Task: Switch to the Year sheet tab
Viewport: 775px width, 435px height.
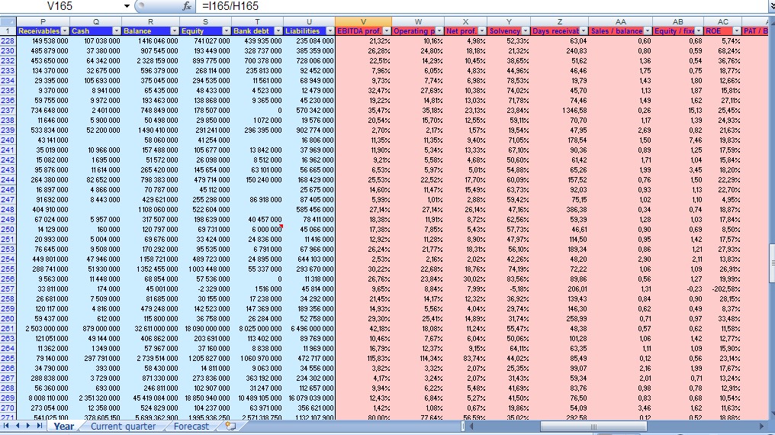Action: [x=64, y=426]
